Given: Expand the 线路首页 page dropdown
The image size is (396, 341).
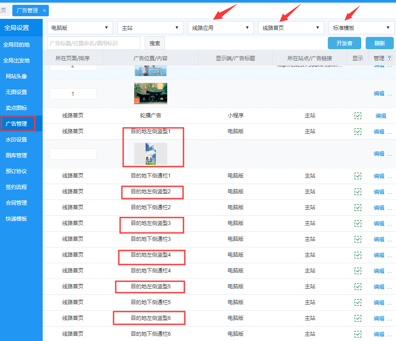Looking at the screenshot, I should click(x=291, y=28).
